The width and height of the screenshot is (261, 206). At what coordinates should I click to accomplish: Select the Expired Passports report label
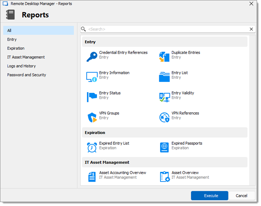tap(187, 143)
